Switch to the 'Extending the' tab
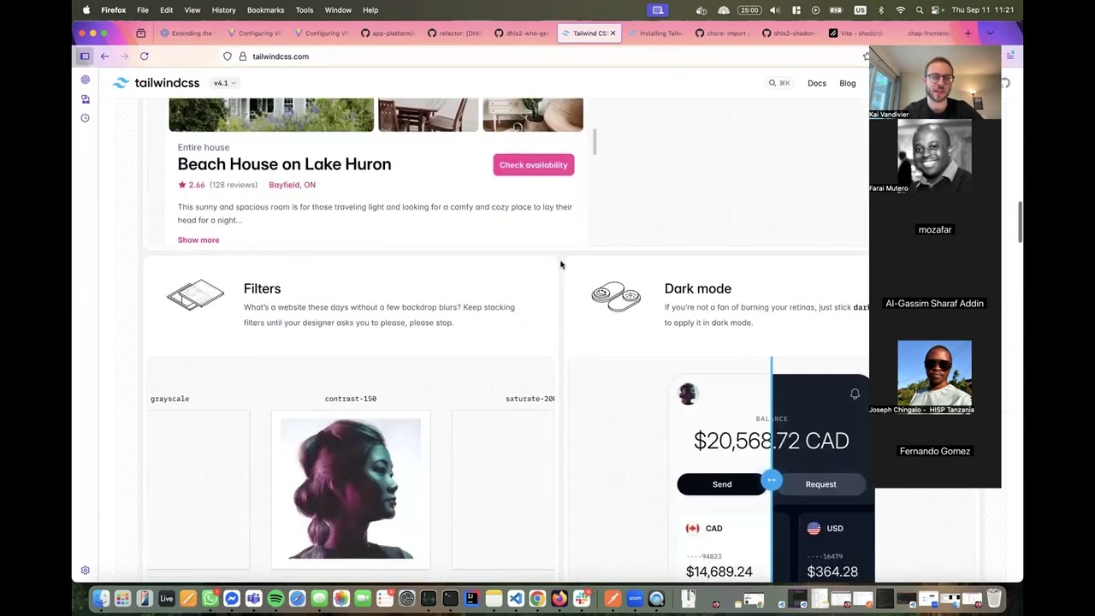Screen dimensions: 1095x616 point(188,33)
